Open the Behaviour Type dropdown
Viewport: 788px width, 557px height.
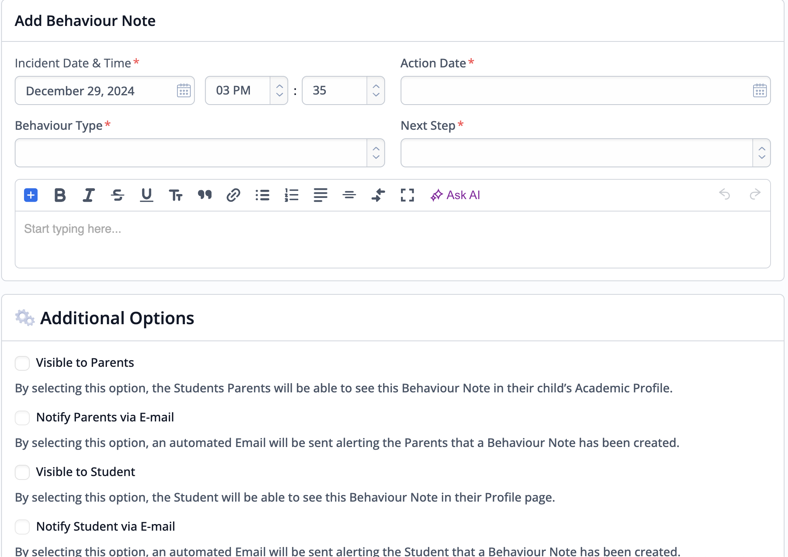coord(200,153)
